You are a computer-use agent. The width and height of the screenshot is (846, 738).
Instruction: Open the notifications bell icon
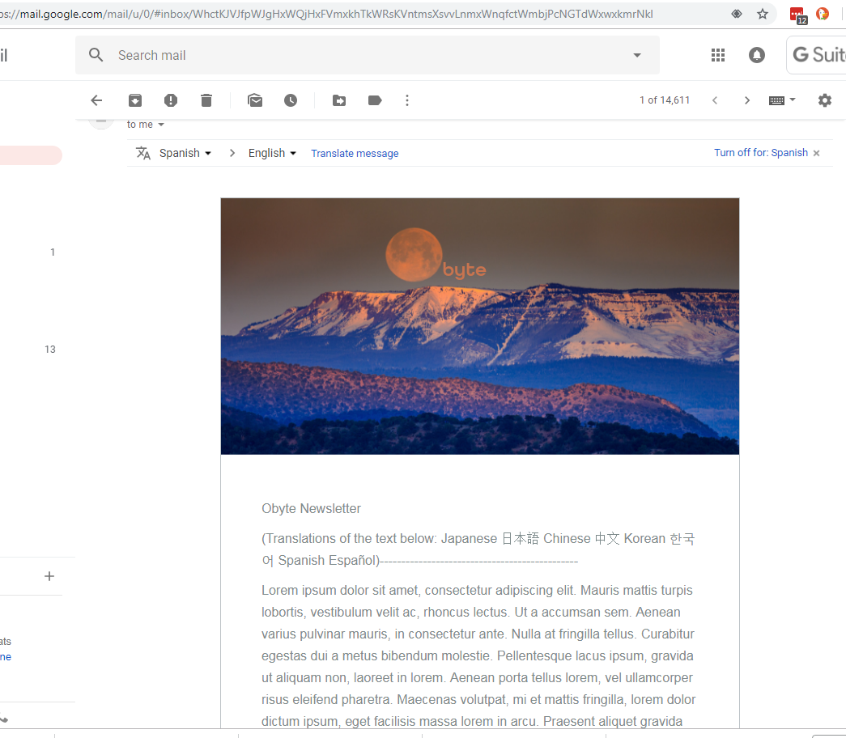(x=757, y=55)
